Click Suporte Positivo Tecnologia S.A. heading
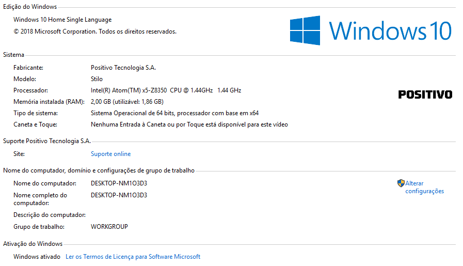The height and width of the screenshot is (266, 463). click(47, 141)
